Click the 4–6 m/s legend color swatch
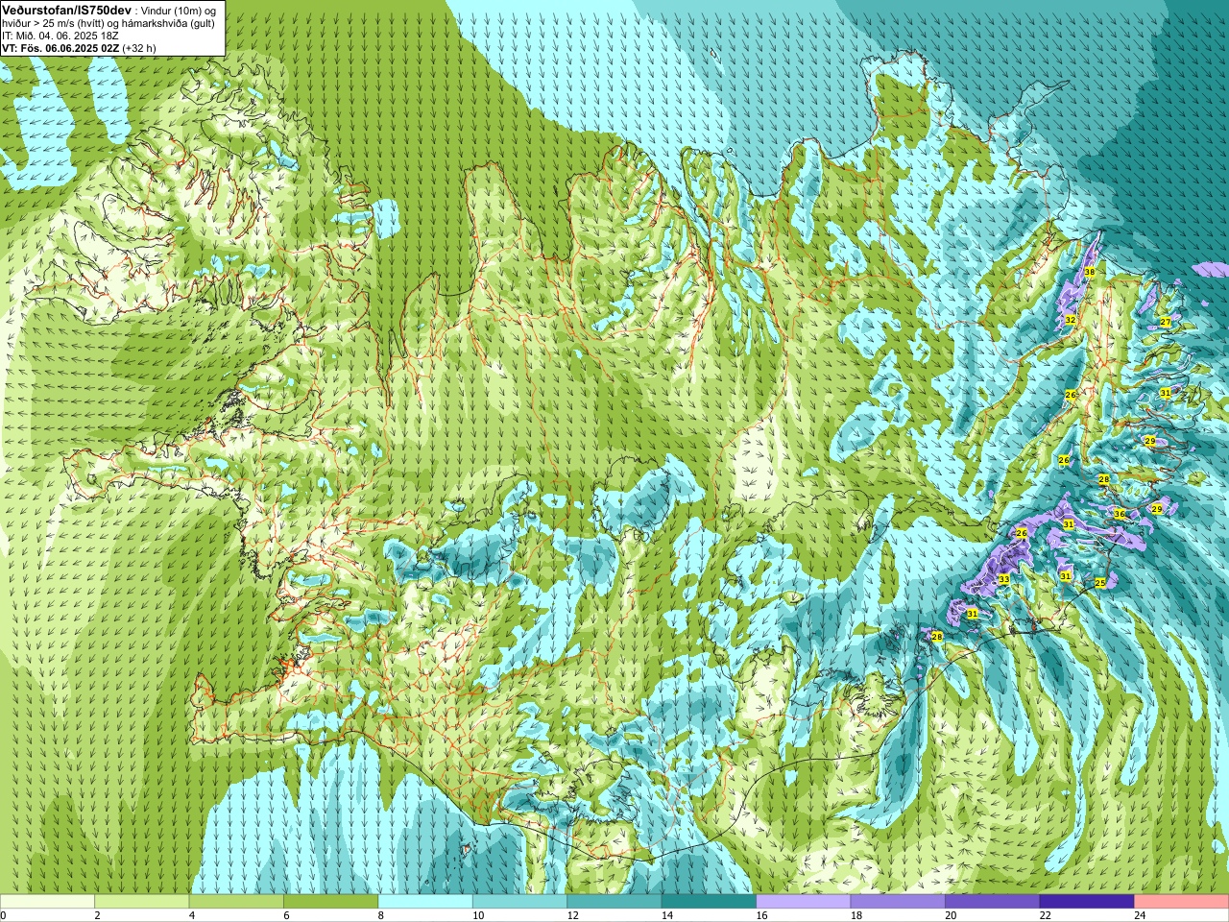 [x=236, y=902]
